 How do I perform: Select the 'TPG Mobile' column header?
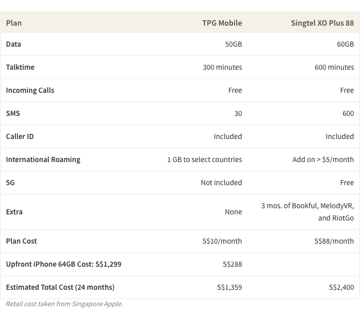(x=222, y=23)
